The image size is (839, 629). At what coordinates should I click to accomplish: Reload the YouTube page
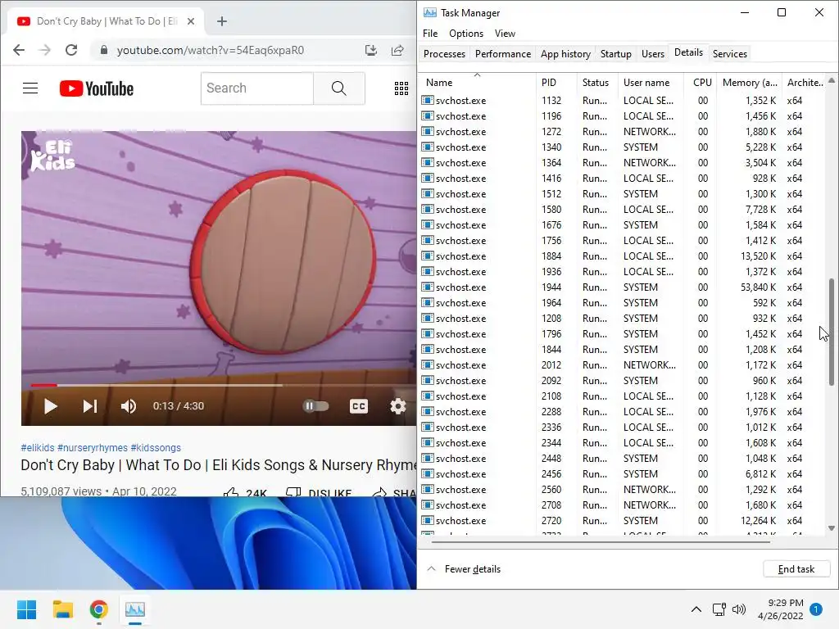tap(71, 50)
